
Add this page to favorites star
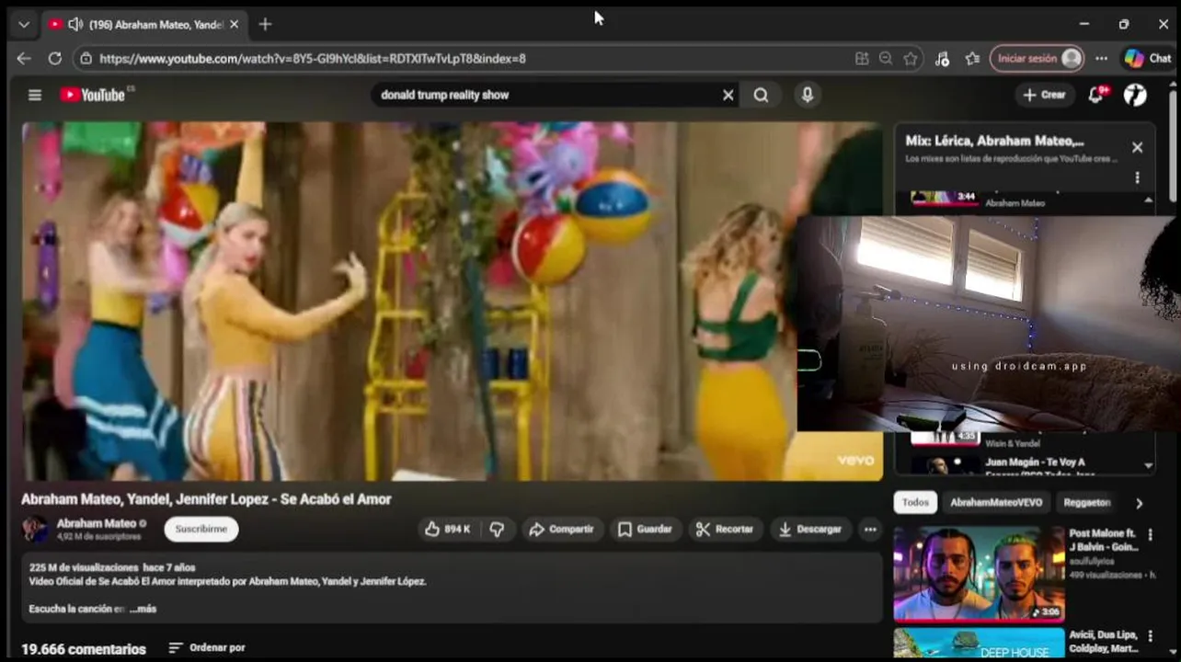[x=911, y=58]
